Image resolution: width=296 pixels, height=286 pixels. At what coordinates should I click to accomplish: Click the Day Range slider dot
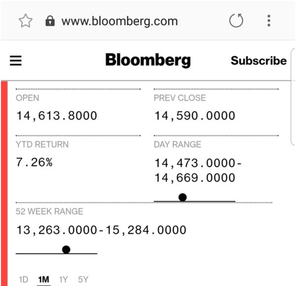coord(183,197)
